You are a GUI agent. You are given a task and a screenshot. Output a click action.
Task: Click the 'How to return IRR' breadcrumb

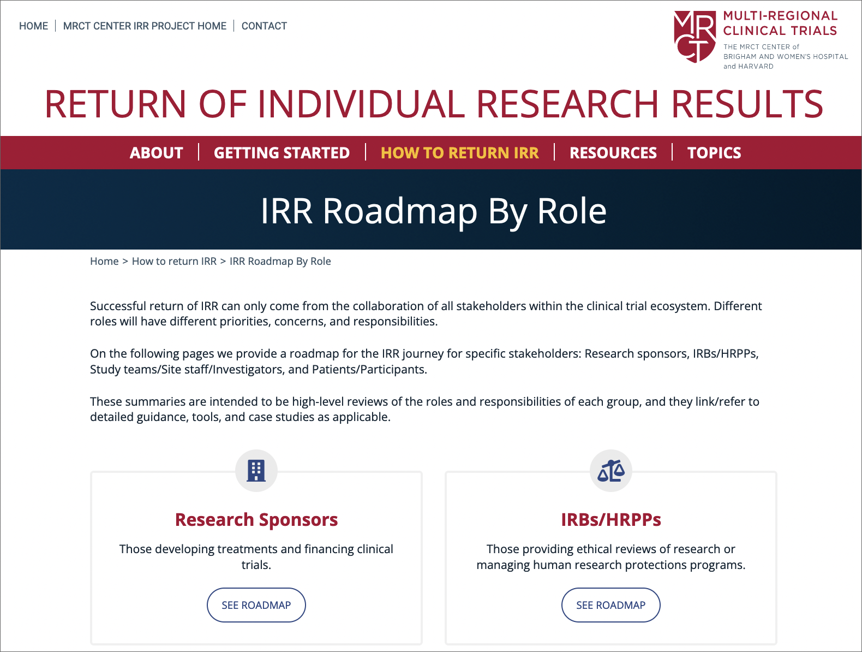pyautogui.click(x=174, y=261)
